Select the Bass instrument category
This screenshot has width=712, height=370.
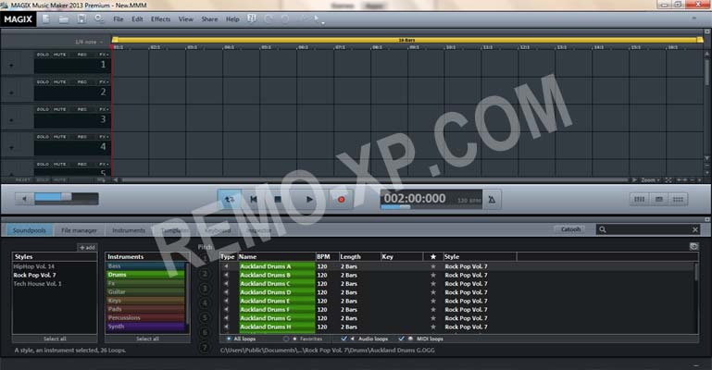coord(145,265)
